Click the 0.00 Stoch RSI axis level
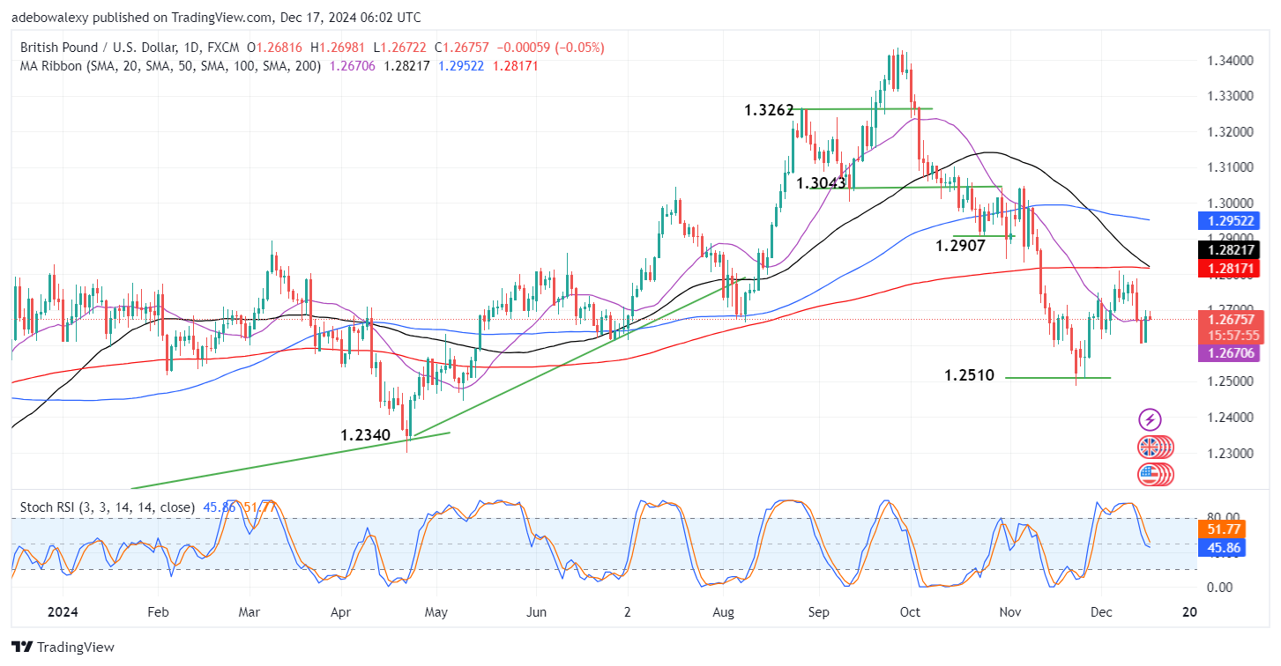1281x666 pixels. point(1218,588)
